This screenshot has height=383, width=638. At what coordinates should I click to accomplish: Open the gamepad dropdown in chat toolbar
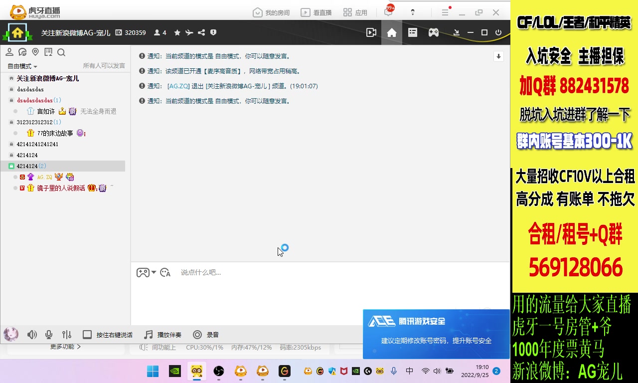coord(146,272)
